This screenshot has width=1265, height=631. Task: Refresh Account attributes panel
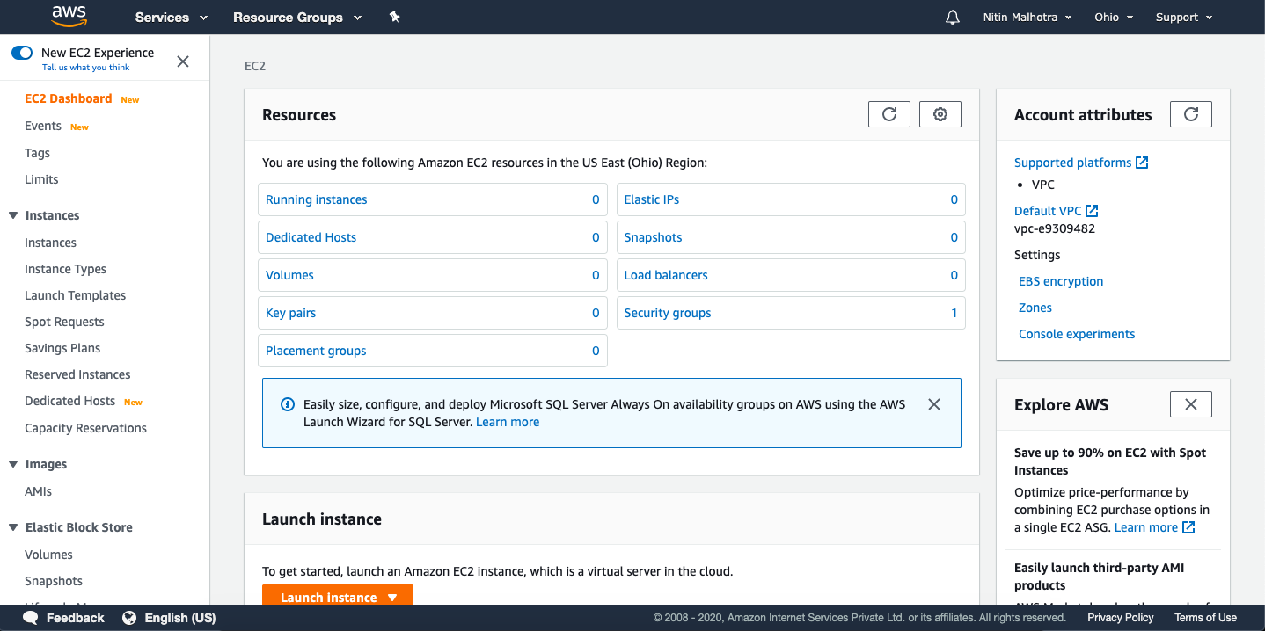(x=1191, y=114)
